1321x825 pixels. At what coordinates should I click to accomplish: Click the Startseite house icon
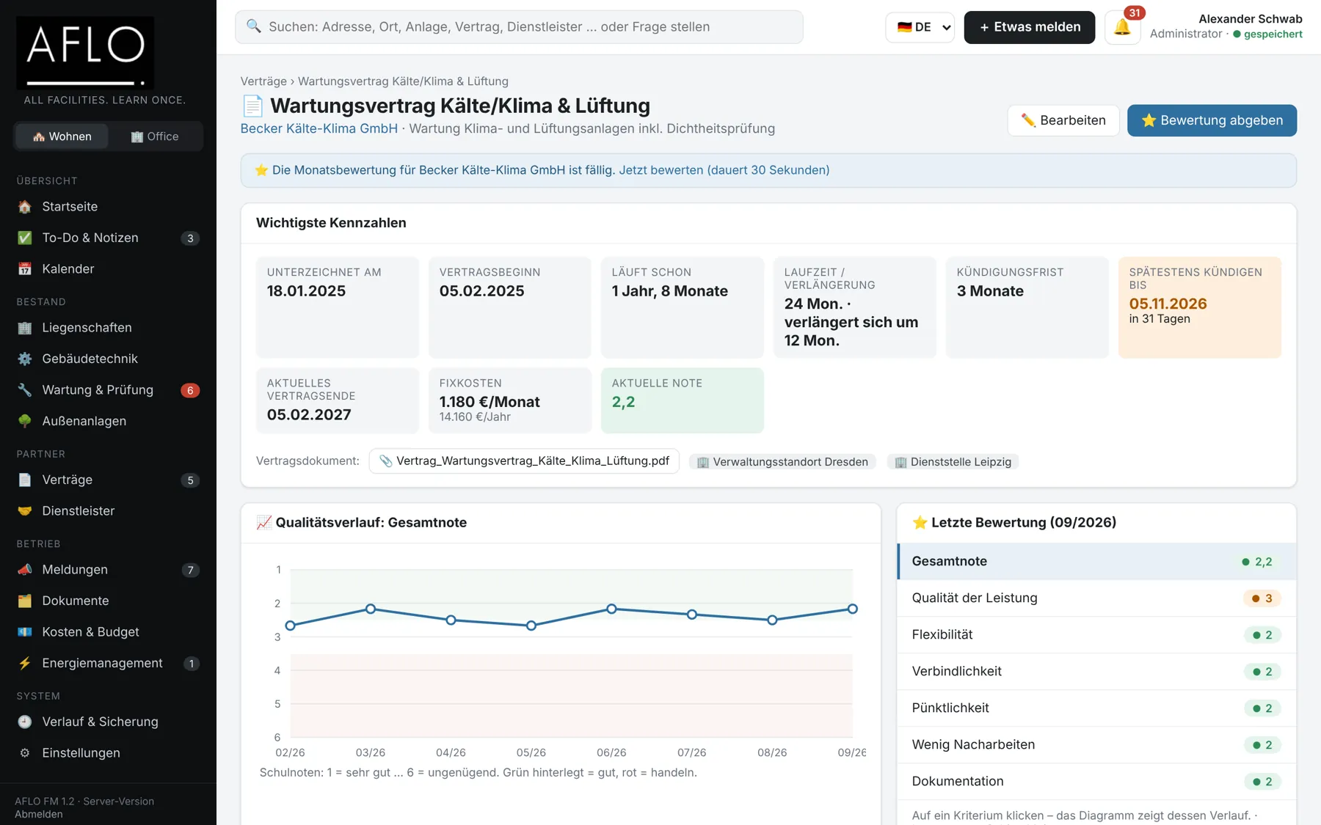point(25,207)
